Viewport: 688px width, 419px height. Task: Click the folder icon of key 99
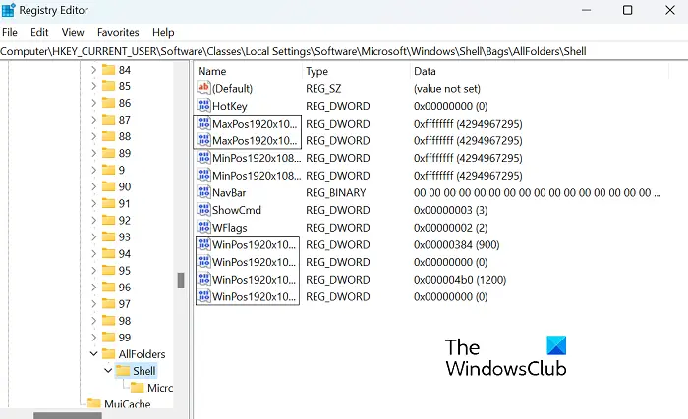[108, 337]
